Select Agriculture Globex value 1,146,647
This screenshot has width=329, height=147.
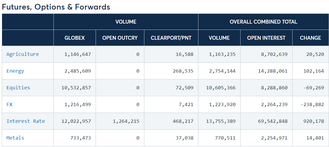[x=78, y=54]
